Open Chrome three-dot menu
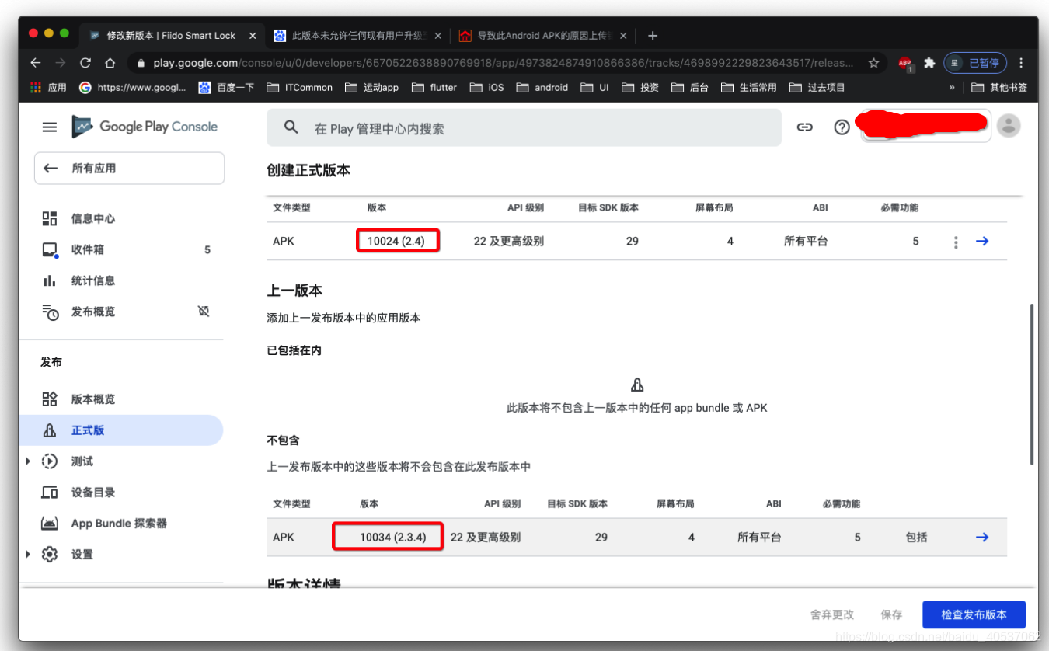The width and height of the screenshot is (1049, 651). pos(1021,63)
